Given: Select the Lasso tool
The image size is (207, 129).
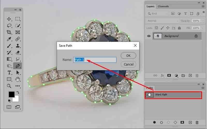Looking at the screenshot, I should pos(9,26).
